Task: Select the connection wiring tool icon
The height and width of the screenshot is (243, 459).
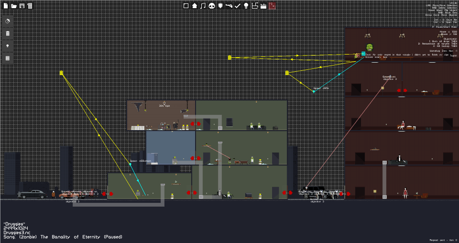Action: 255,6
